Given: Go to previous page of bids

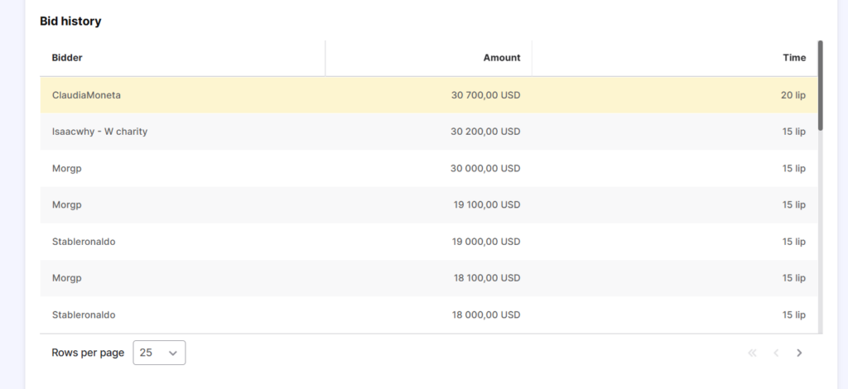Looking at the screenshot, I should [776, 353].
